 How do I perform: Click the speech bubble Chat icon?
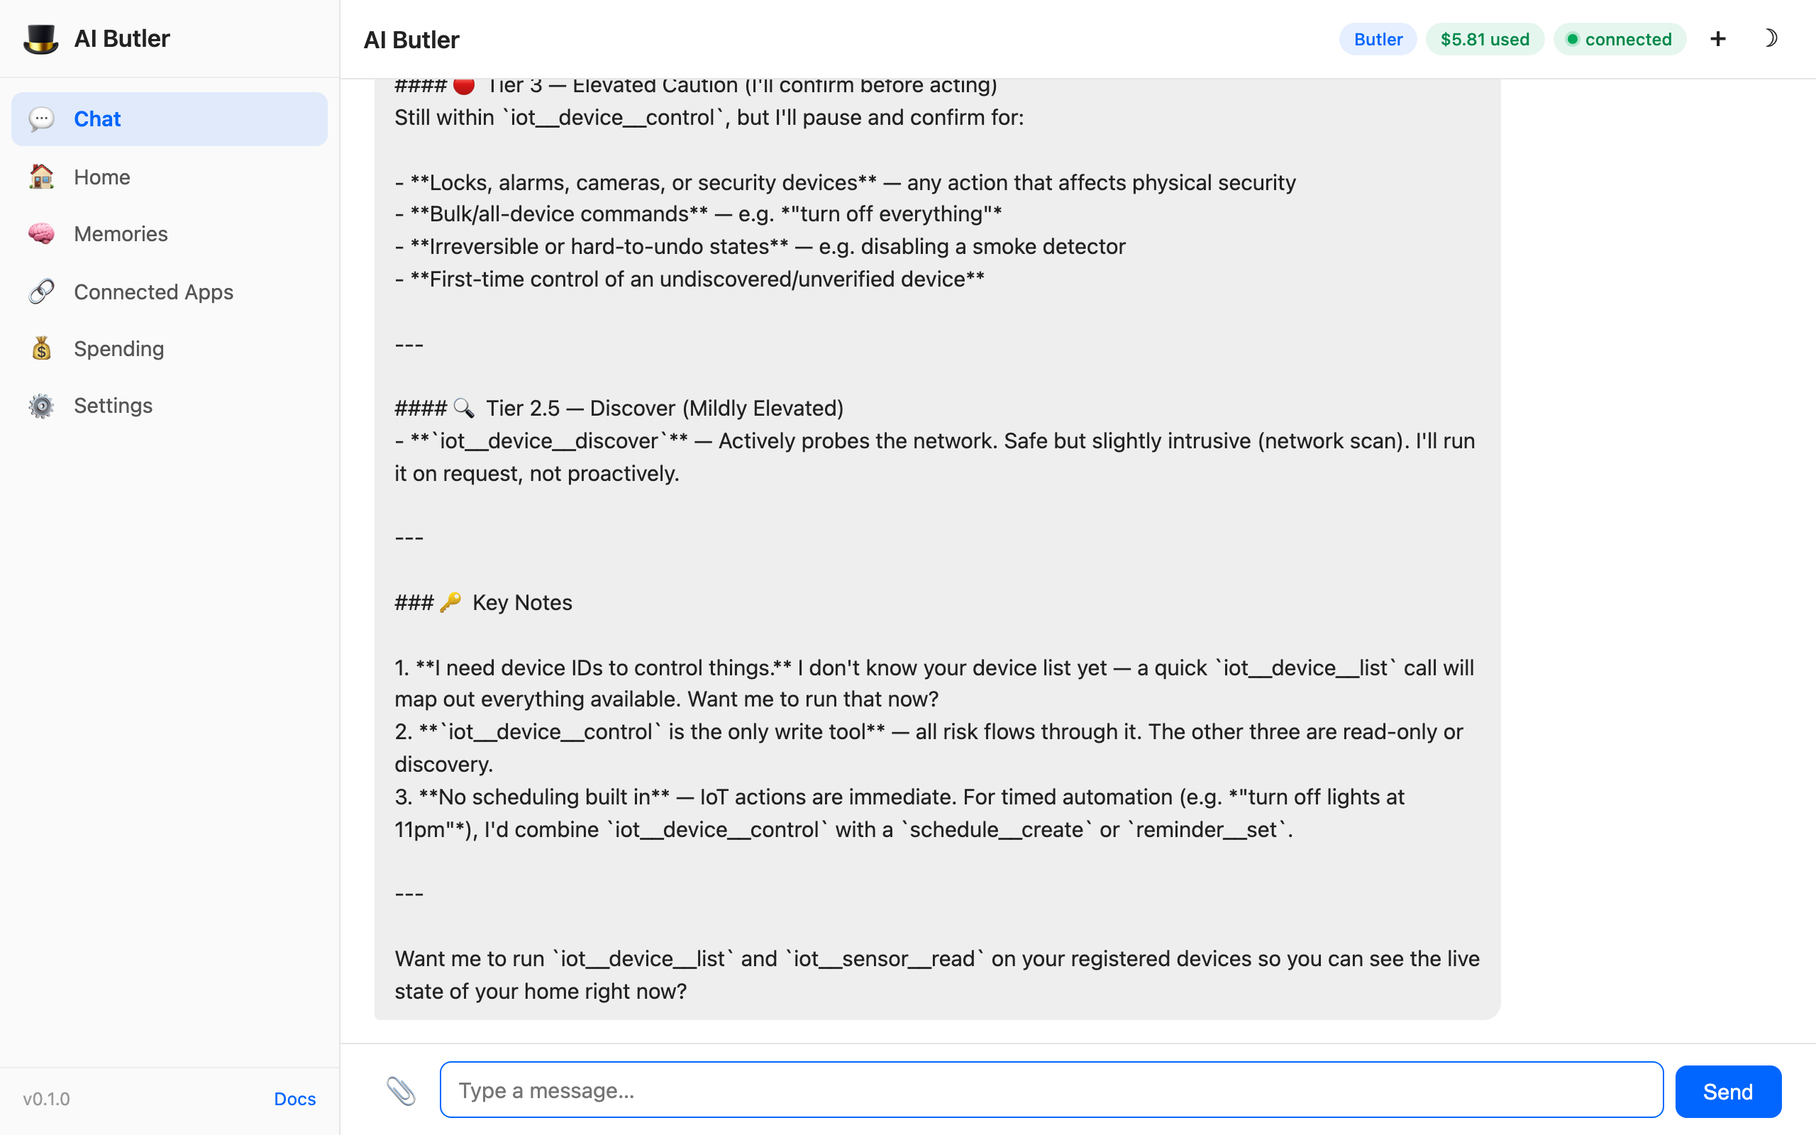(x=41, y=119)
